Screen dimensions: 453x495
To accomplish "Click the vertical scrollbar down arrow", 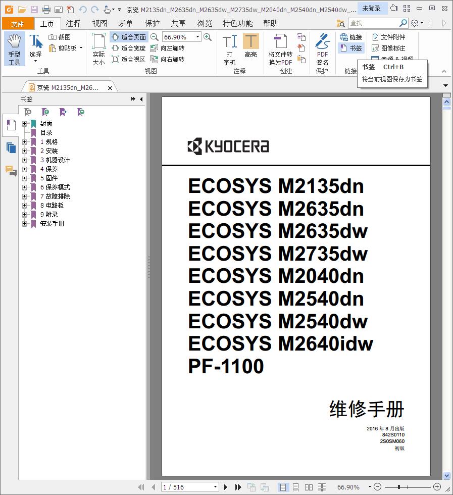I will point(446,475).
